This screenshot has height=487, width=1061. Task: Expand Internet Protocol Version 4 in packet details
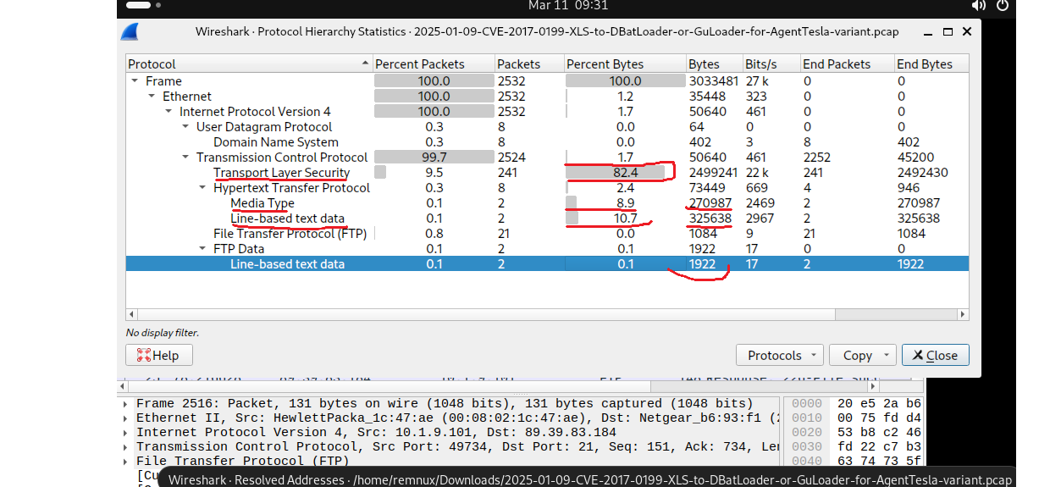click(x=126, y=433)
